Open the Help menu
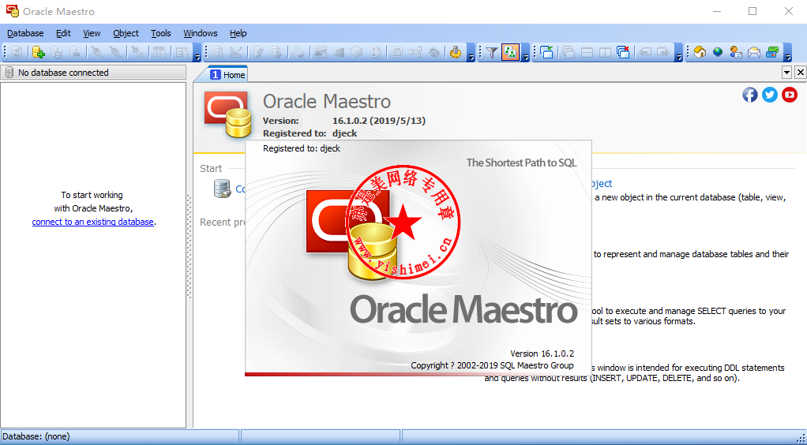This screenshot has width=807, height=445. (x=238, y=33)
